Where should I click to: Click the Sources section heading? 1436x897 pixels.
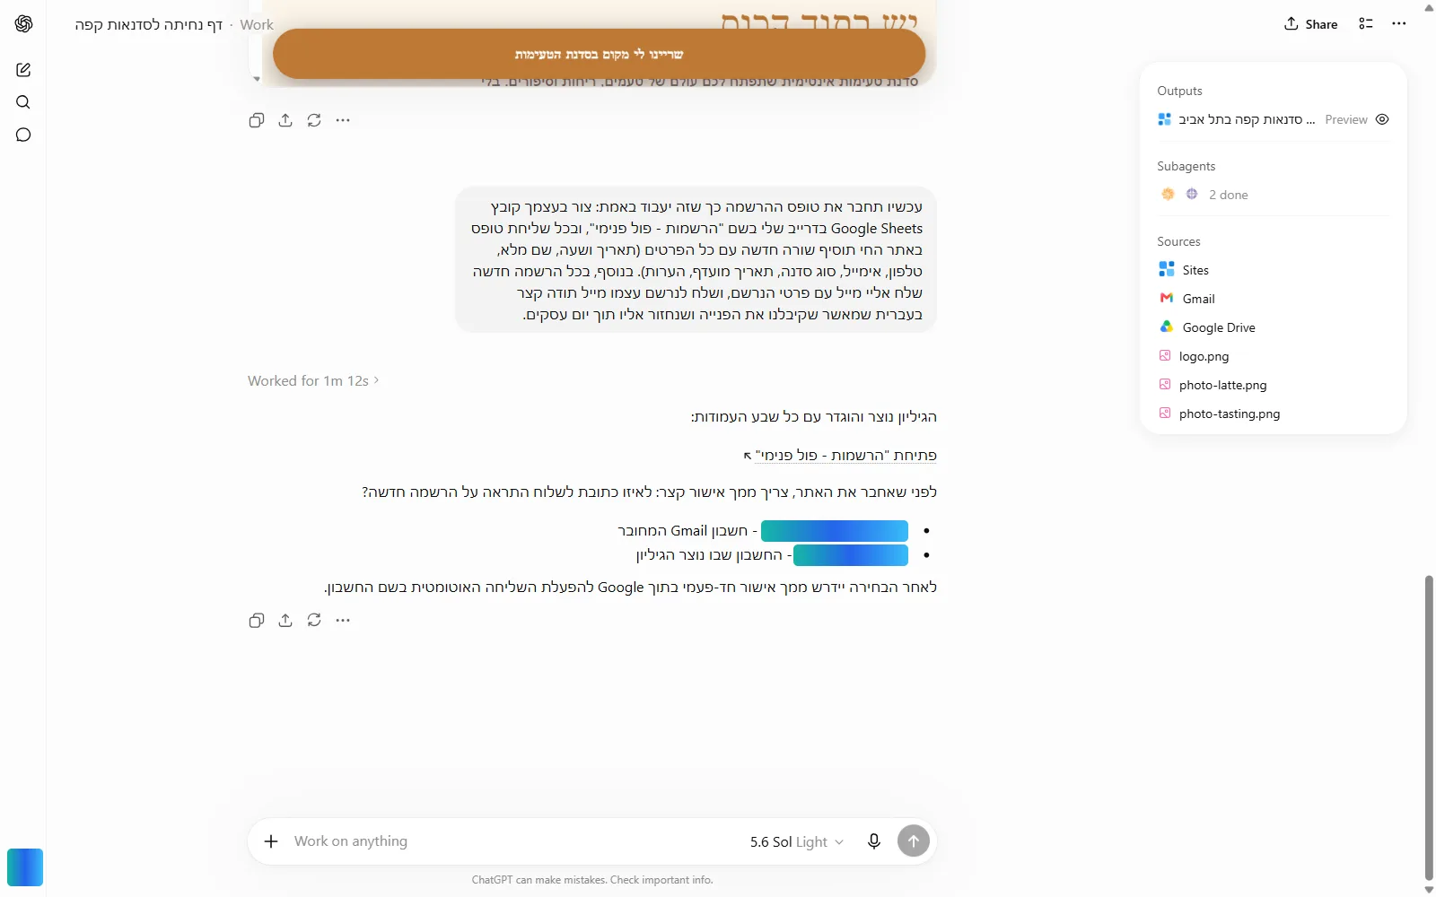pyautogui.click(x=1178, y=241)
